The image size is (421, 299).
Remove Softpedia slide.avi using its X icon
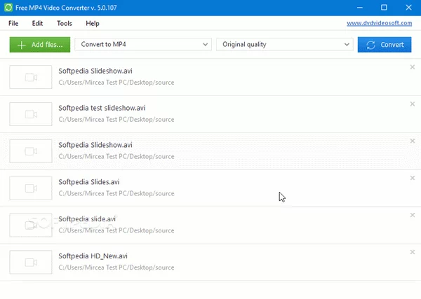413,215
